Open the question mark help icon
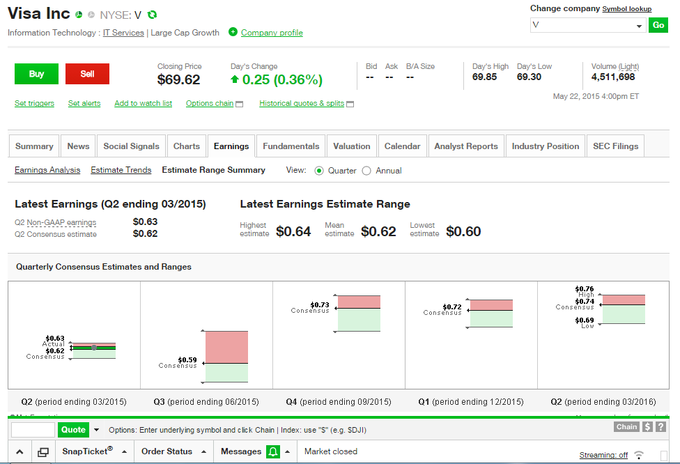Image resolution: width=680 pixels, height=464 pixels. 660,426
